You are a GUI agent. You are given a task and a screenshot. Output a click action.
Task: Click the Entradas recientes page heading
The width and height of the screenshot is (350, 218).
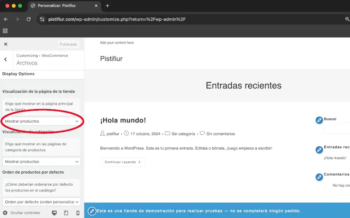[x=244, y=85]
